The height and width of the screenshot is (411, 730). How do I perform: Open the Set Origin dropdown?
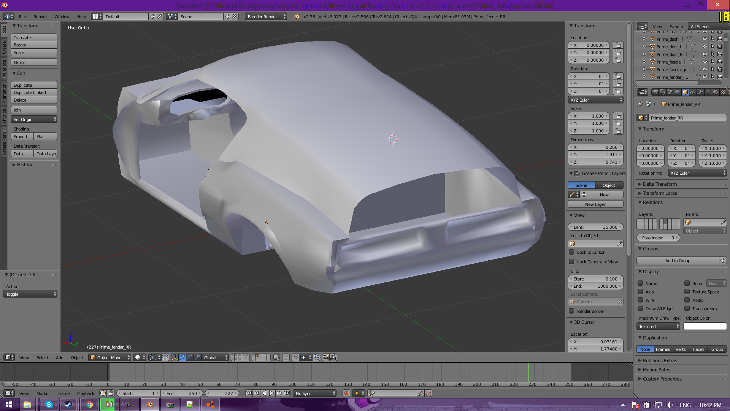[34, 119]
